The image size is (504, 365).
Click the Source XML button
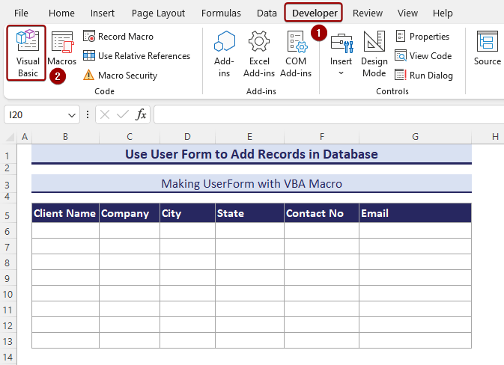point(488,50)
